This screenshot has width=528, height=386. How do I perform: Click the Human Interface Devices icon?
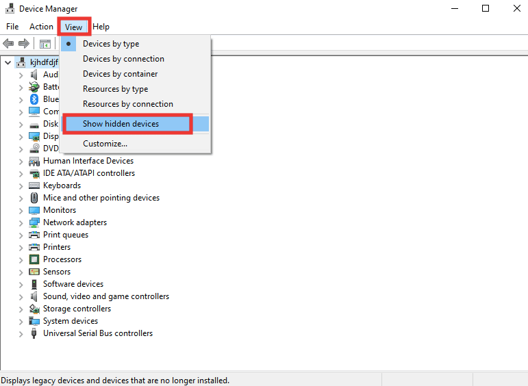coord(34,162)
